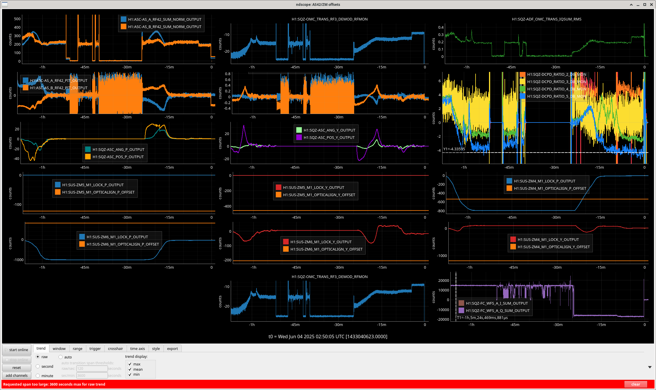Click the orange swatch for ZM4_M1_OPTICALIGN_P_OFFSET
The width and height of the screenshot is (656, 390).
pos(509,188)
